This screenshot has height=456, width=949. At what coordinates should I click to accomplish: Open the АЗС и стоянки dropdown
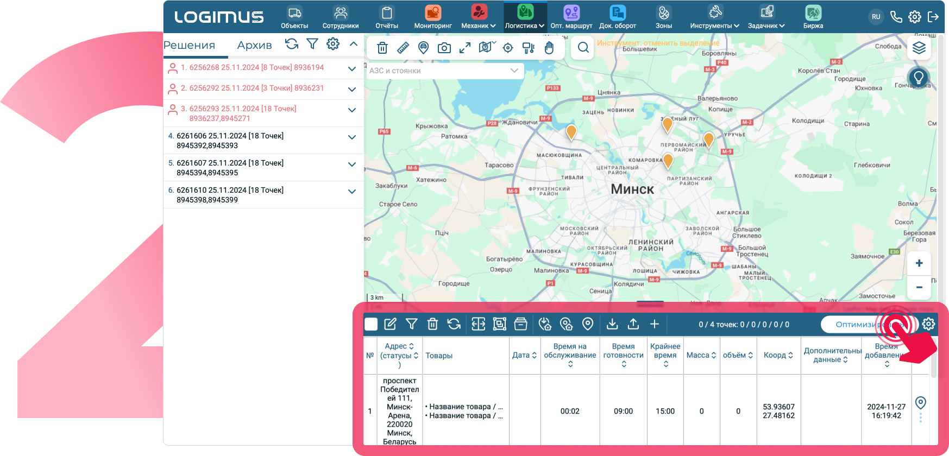pyautogui.click(x=444, y=71)
